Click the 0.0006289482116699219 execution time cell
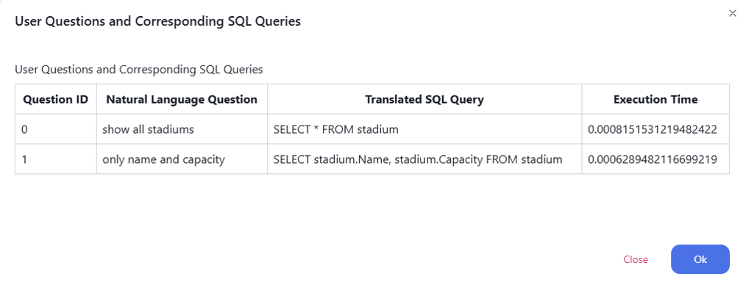743x282 pixels. (655, 159)
